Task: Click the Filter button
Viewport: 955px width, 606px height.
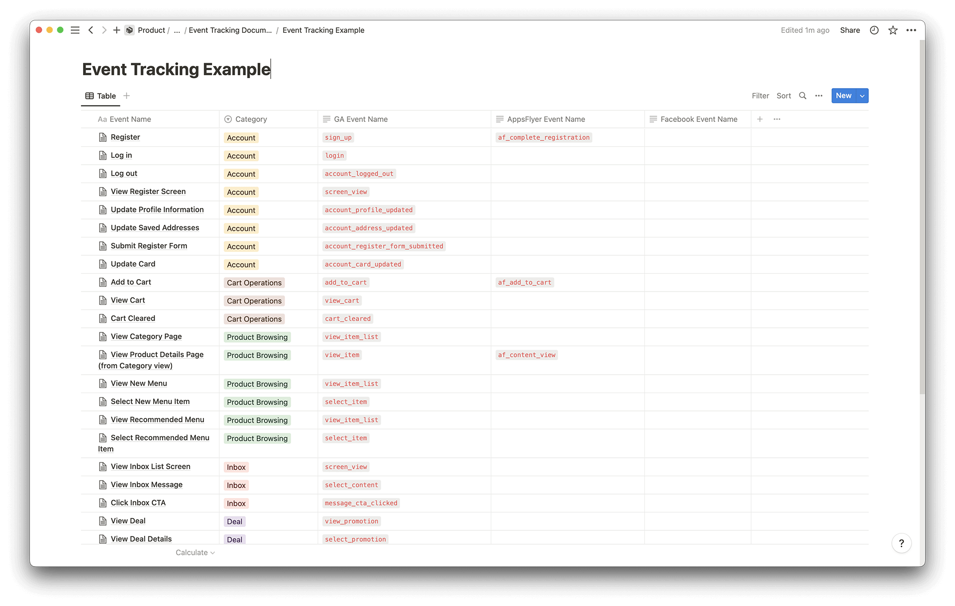Action: click(x=760, y=96)
